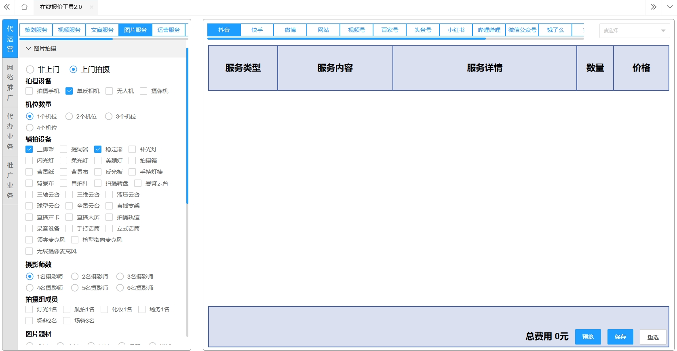The image size is (677, 351).
Task: Select the 小红书 platform tab
Action: click(x=456, y=30)
